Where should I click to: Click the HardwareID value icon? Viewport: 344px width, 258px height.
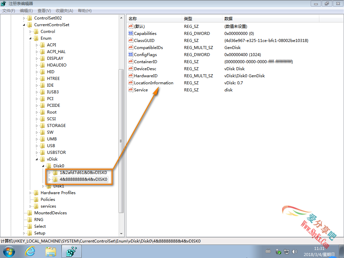pos(131,76)
